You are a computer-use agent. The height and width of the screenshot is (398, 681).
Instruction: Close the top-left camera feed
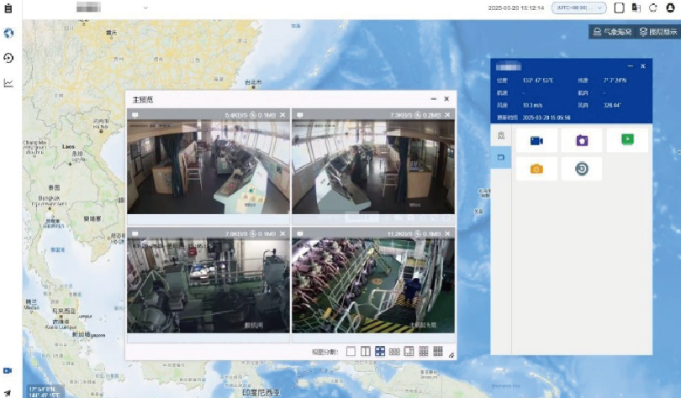pyautogui.click(x=282, y=114)
